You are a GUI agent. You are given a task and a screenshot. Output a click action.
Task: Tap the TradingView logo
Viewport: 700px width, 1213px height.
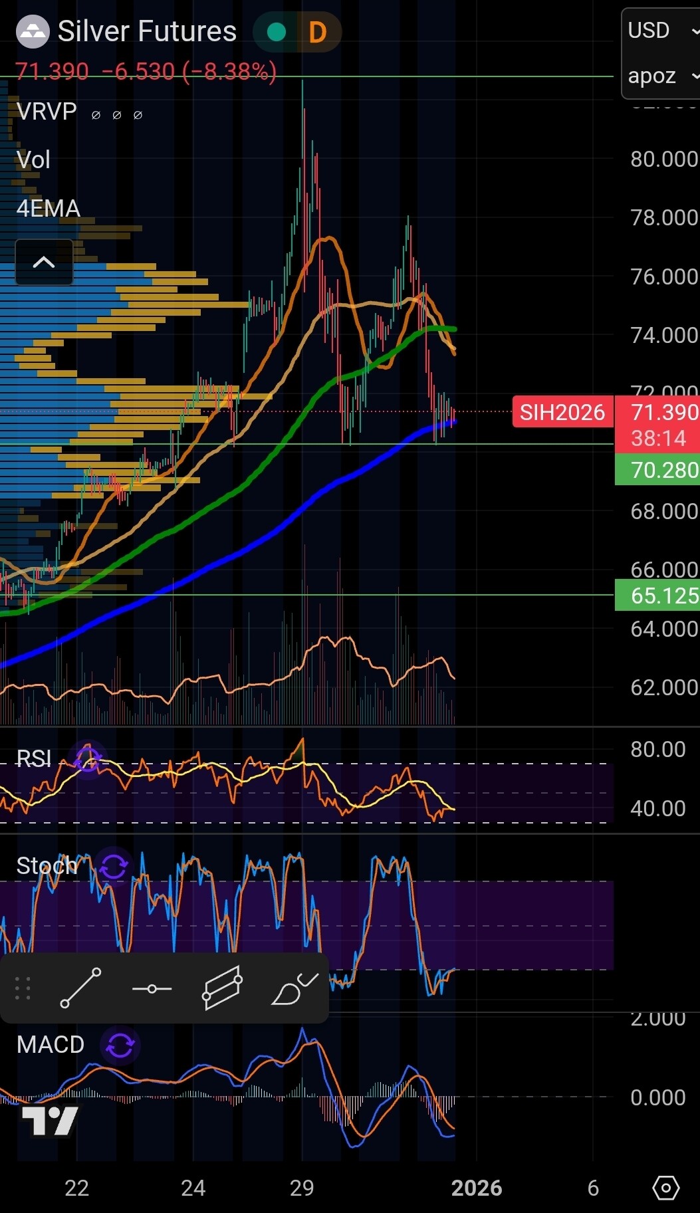[x=50, y=1121]
